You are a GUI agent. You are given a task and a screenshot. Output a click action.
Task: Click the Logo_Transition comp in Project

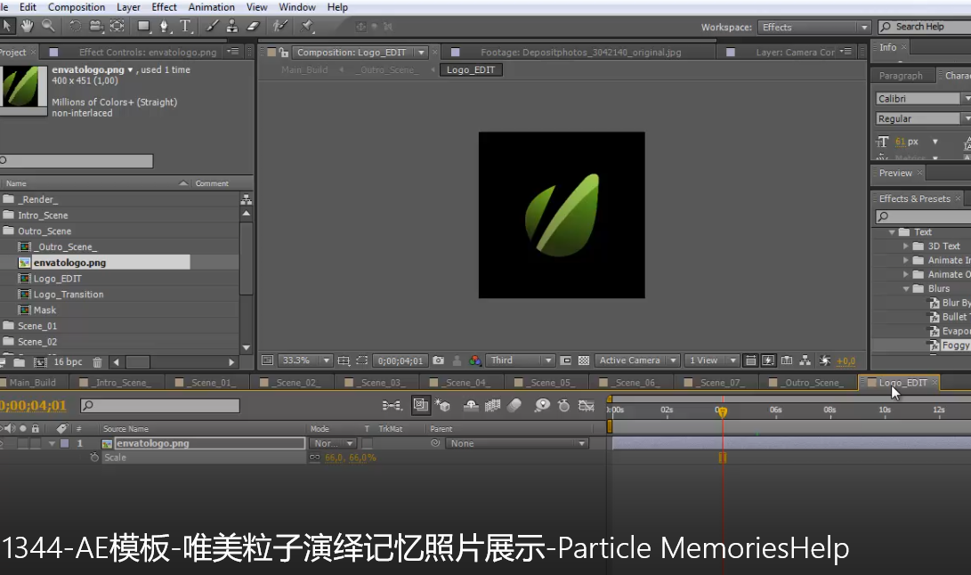click(x=69, y=295)
